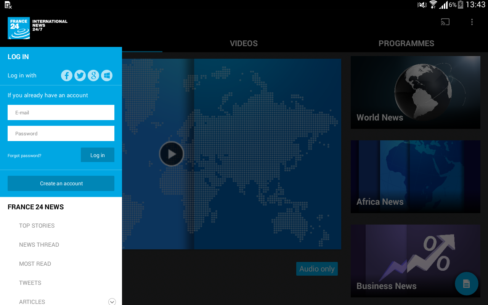Tap the floating article document button
Viewport: 488px width, 305px height.
[x=467, y=284]
